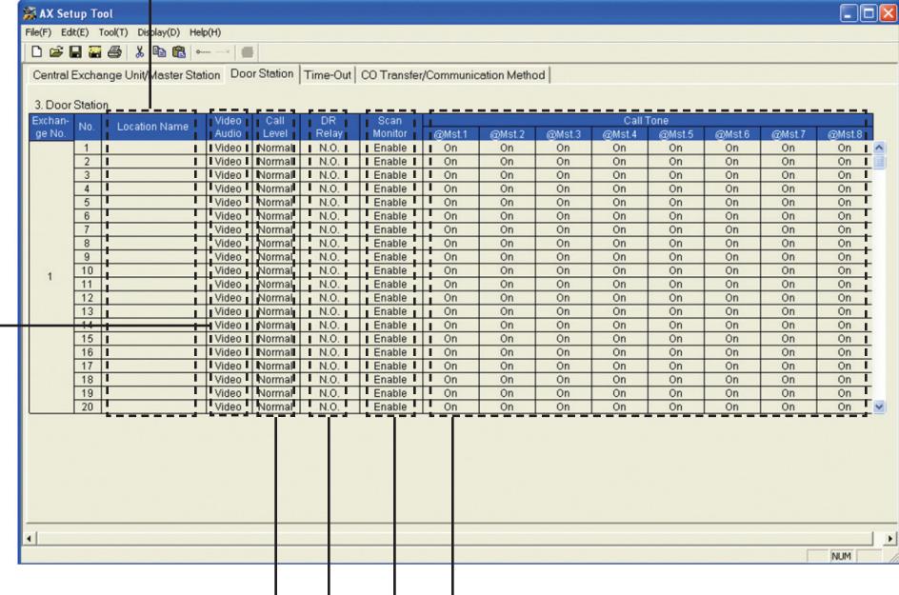Select row number 16 cell
899x595 pixels.
tap(88, 352)
